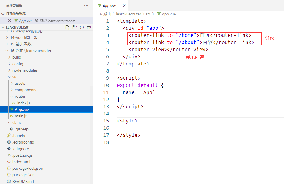Expand the 14-Vuecli脚手架 folder
Screen dimensions: 284x184
point(7,37)
